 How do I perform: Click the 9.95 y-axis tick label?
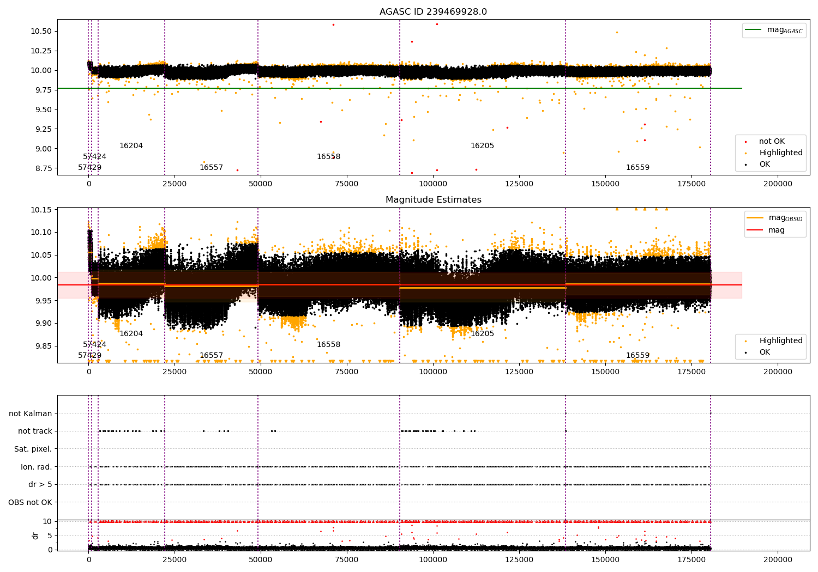(43, 301)
